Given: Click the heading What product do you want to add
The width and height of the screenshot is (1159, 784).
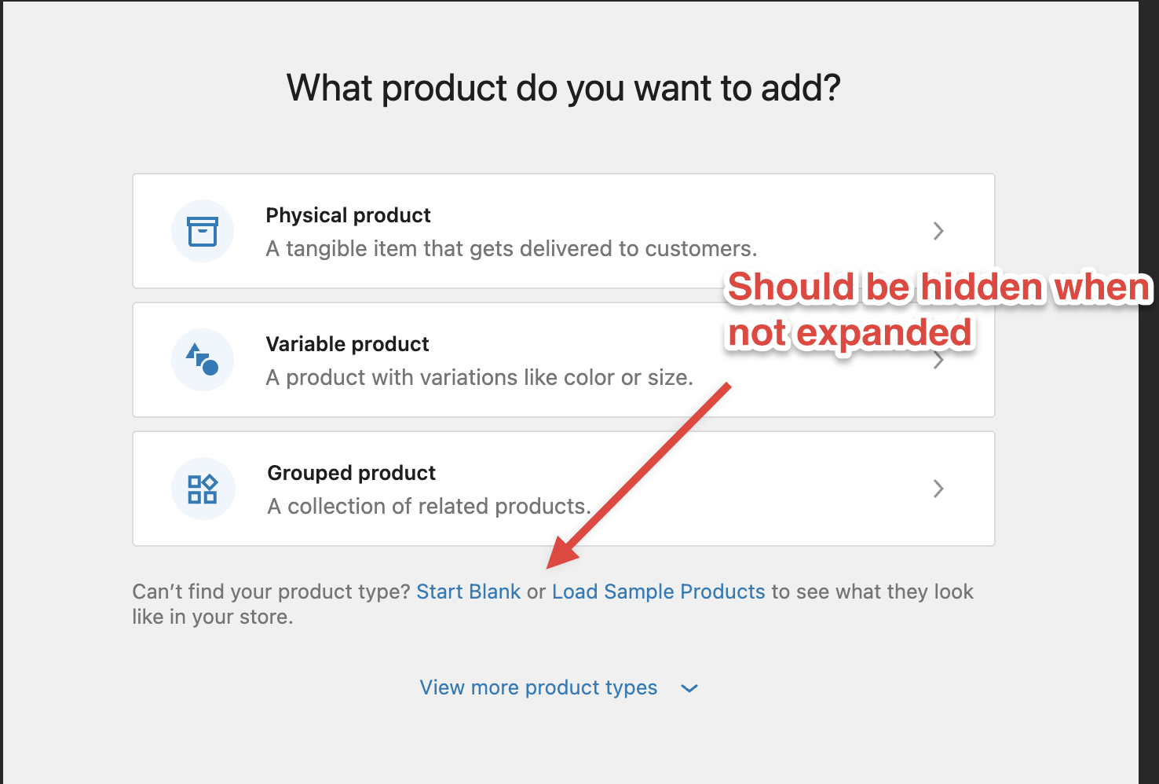Looking at the screenshot, I should (x=564, y=88).
